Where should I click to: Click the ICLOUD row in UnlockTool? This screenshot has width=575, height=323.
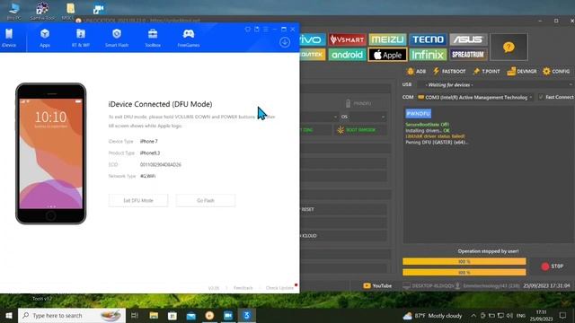coord(343,235)
